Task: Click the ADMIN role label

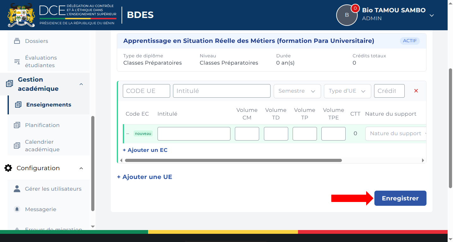Action: (x=372, y=18)
